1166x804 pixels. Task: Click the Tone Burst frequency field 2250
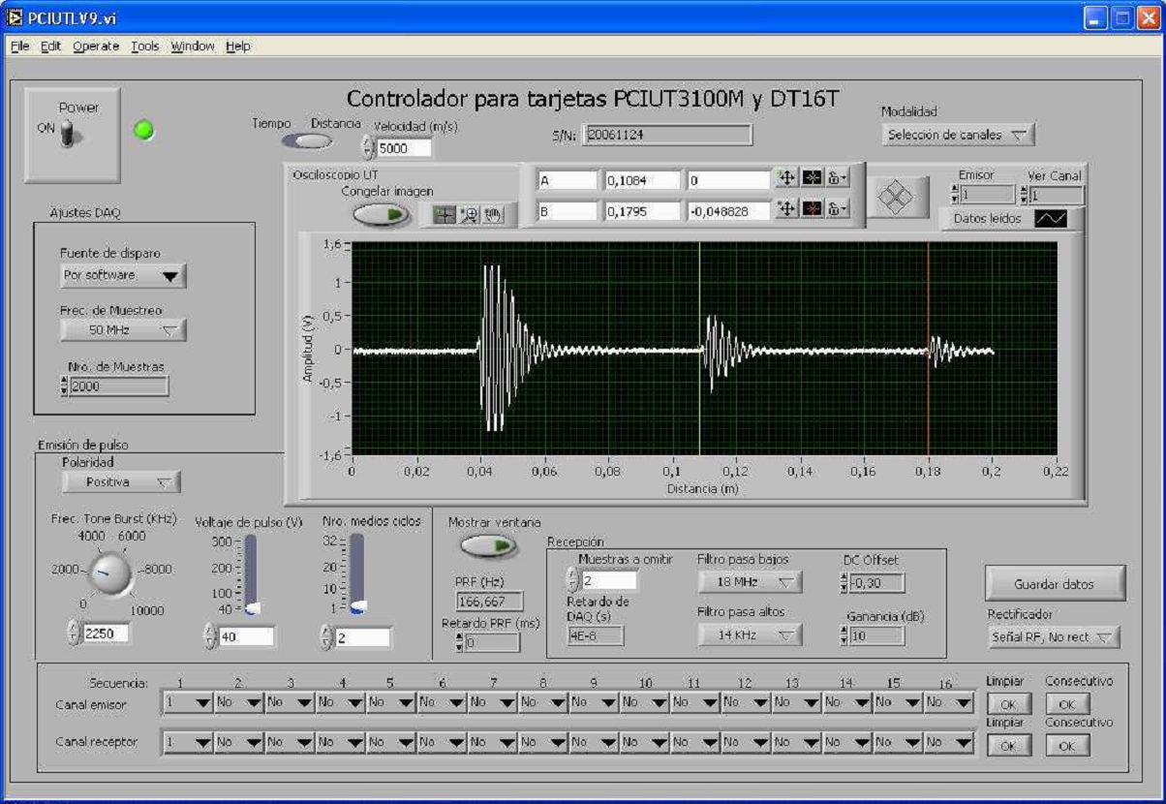click(x=107, y=634)
